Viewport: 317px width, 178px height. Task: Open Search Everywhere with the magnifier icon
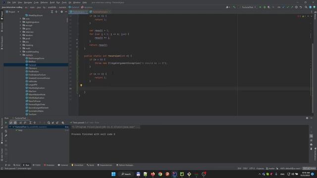[306, 7]
